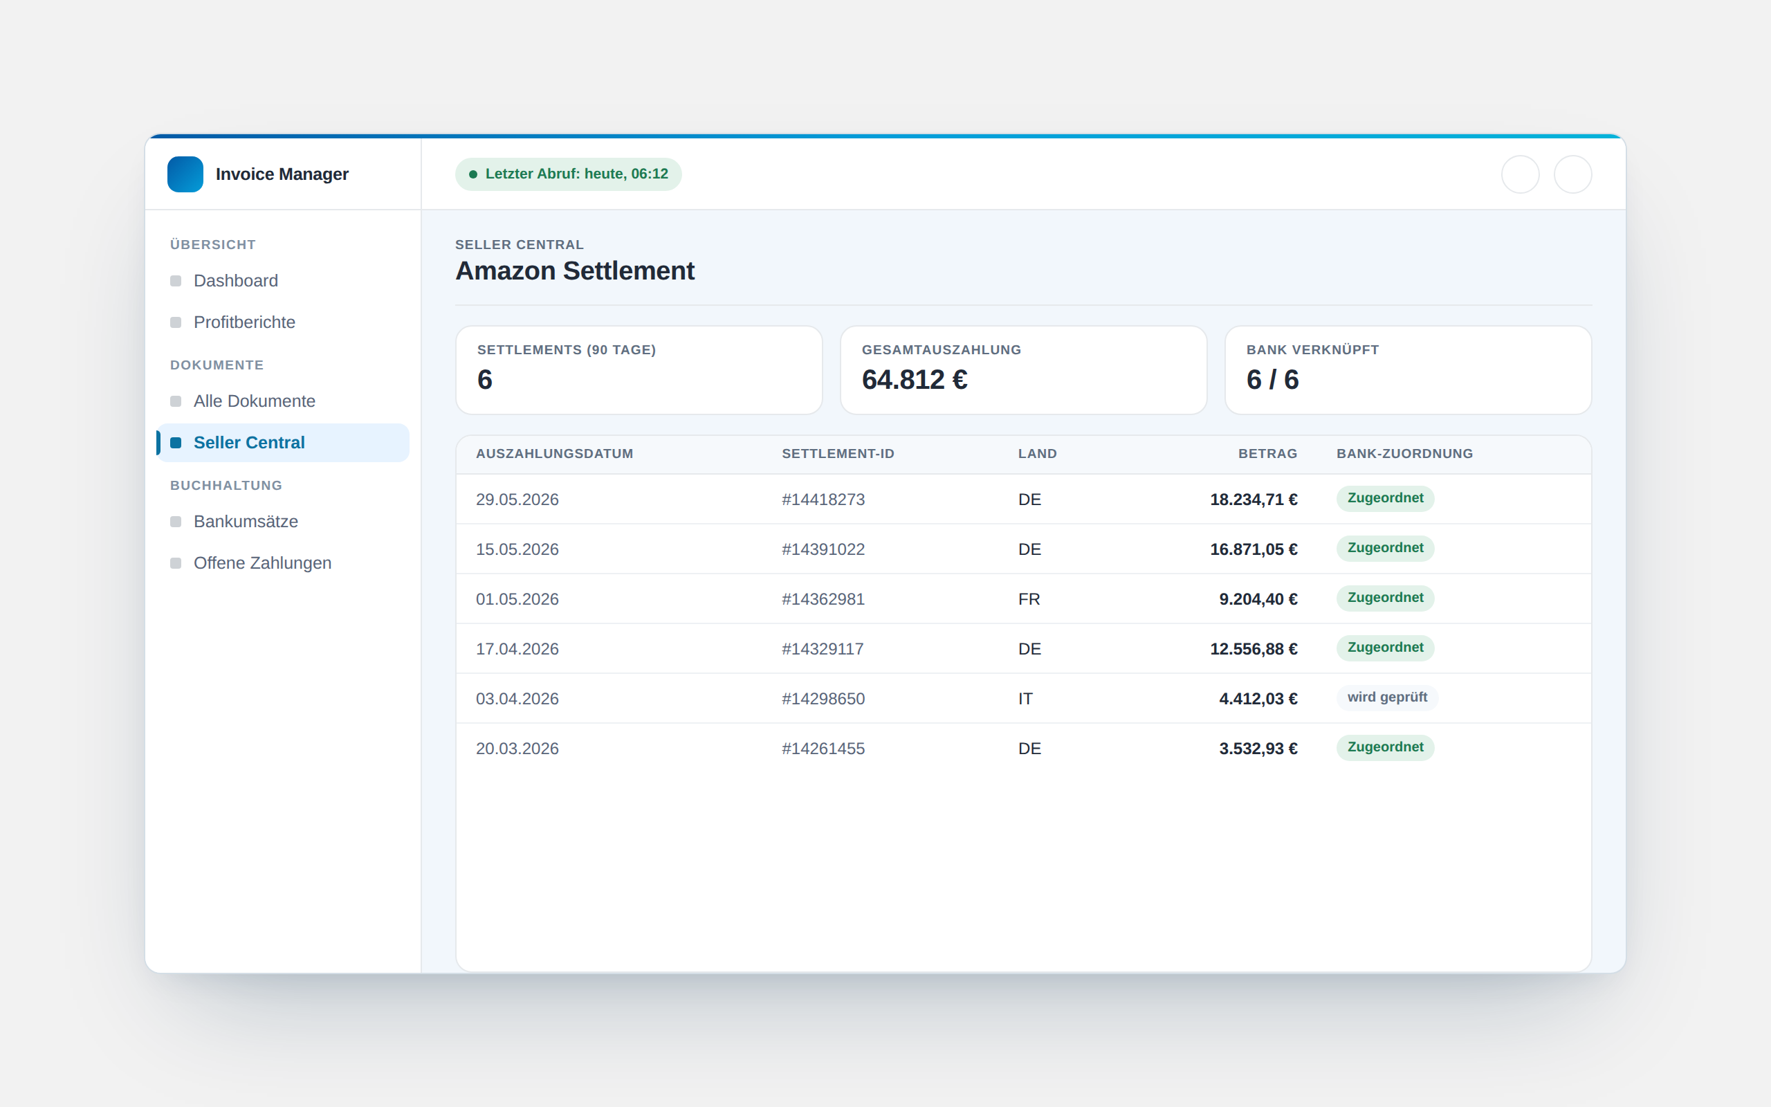This screenshot has height=1107, width=1771.
Task: Click the amount 4.412,03 €
Action: pyautogui.click(x=1258, y=699)
